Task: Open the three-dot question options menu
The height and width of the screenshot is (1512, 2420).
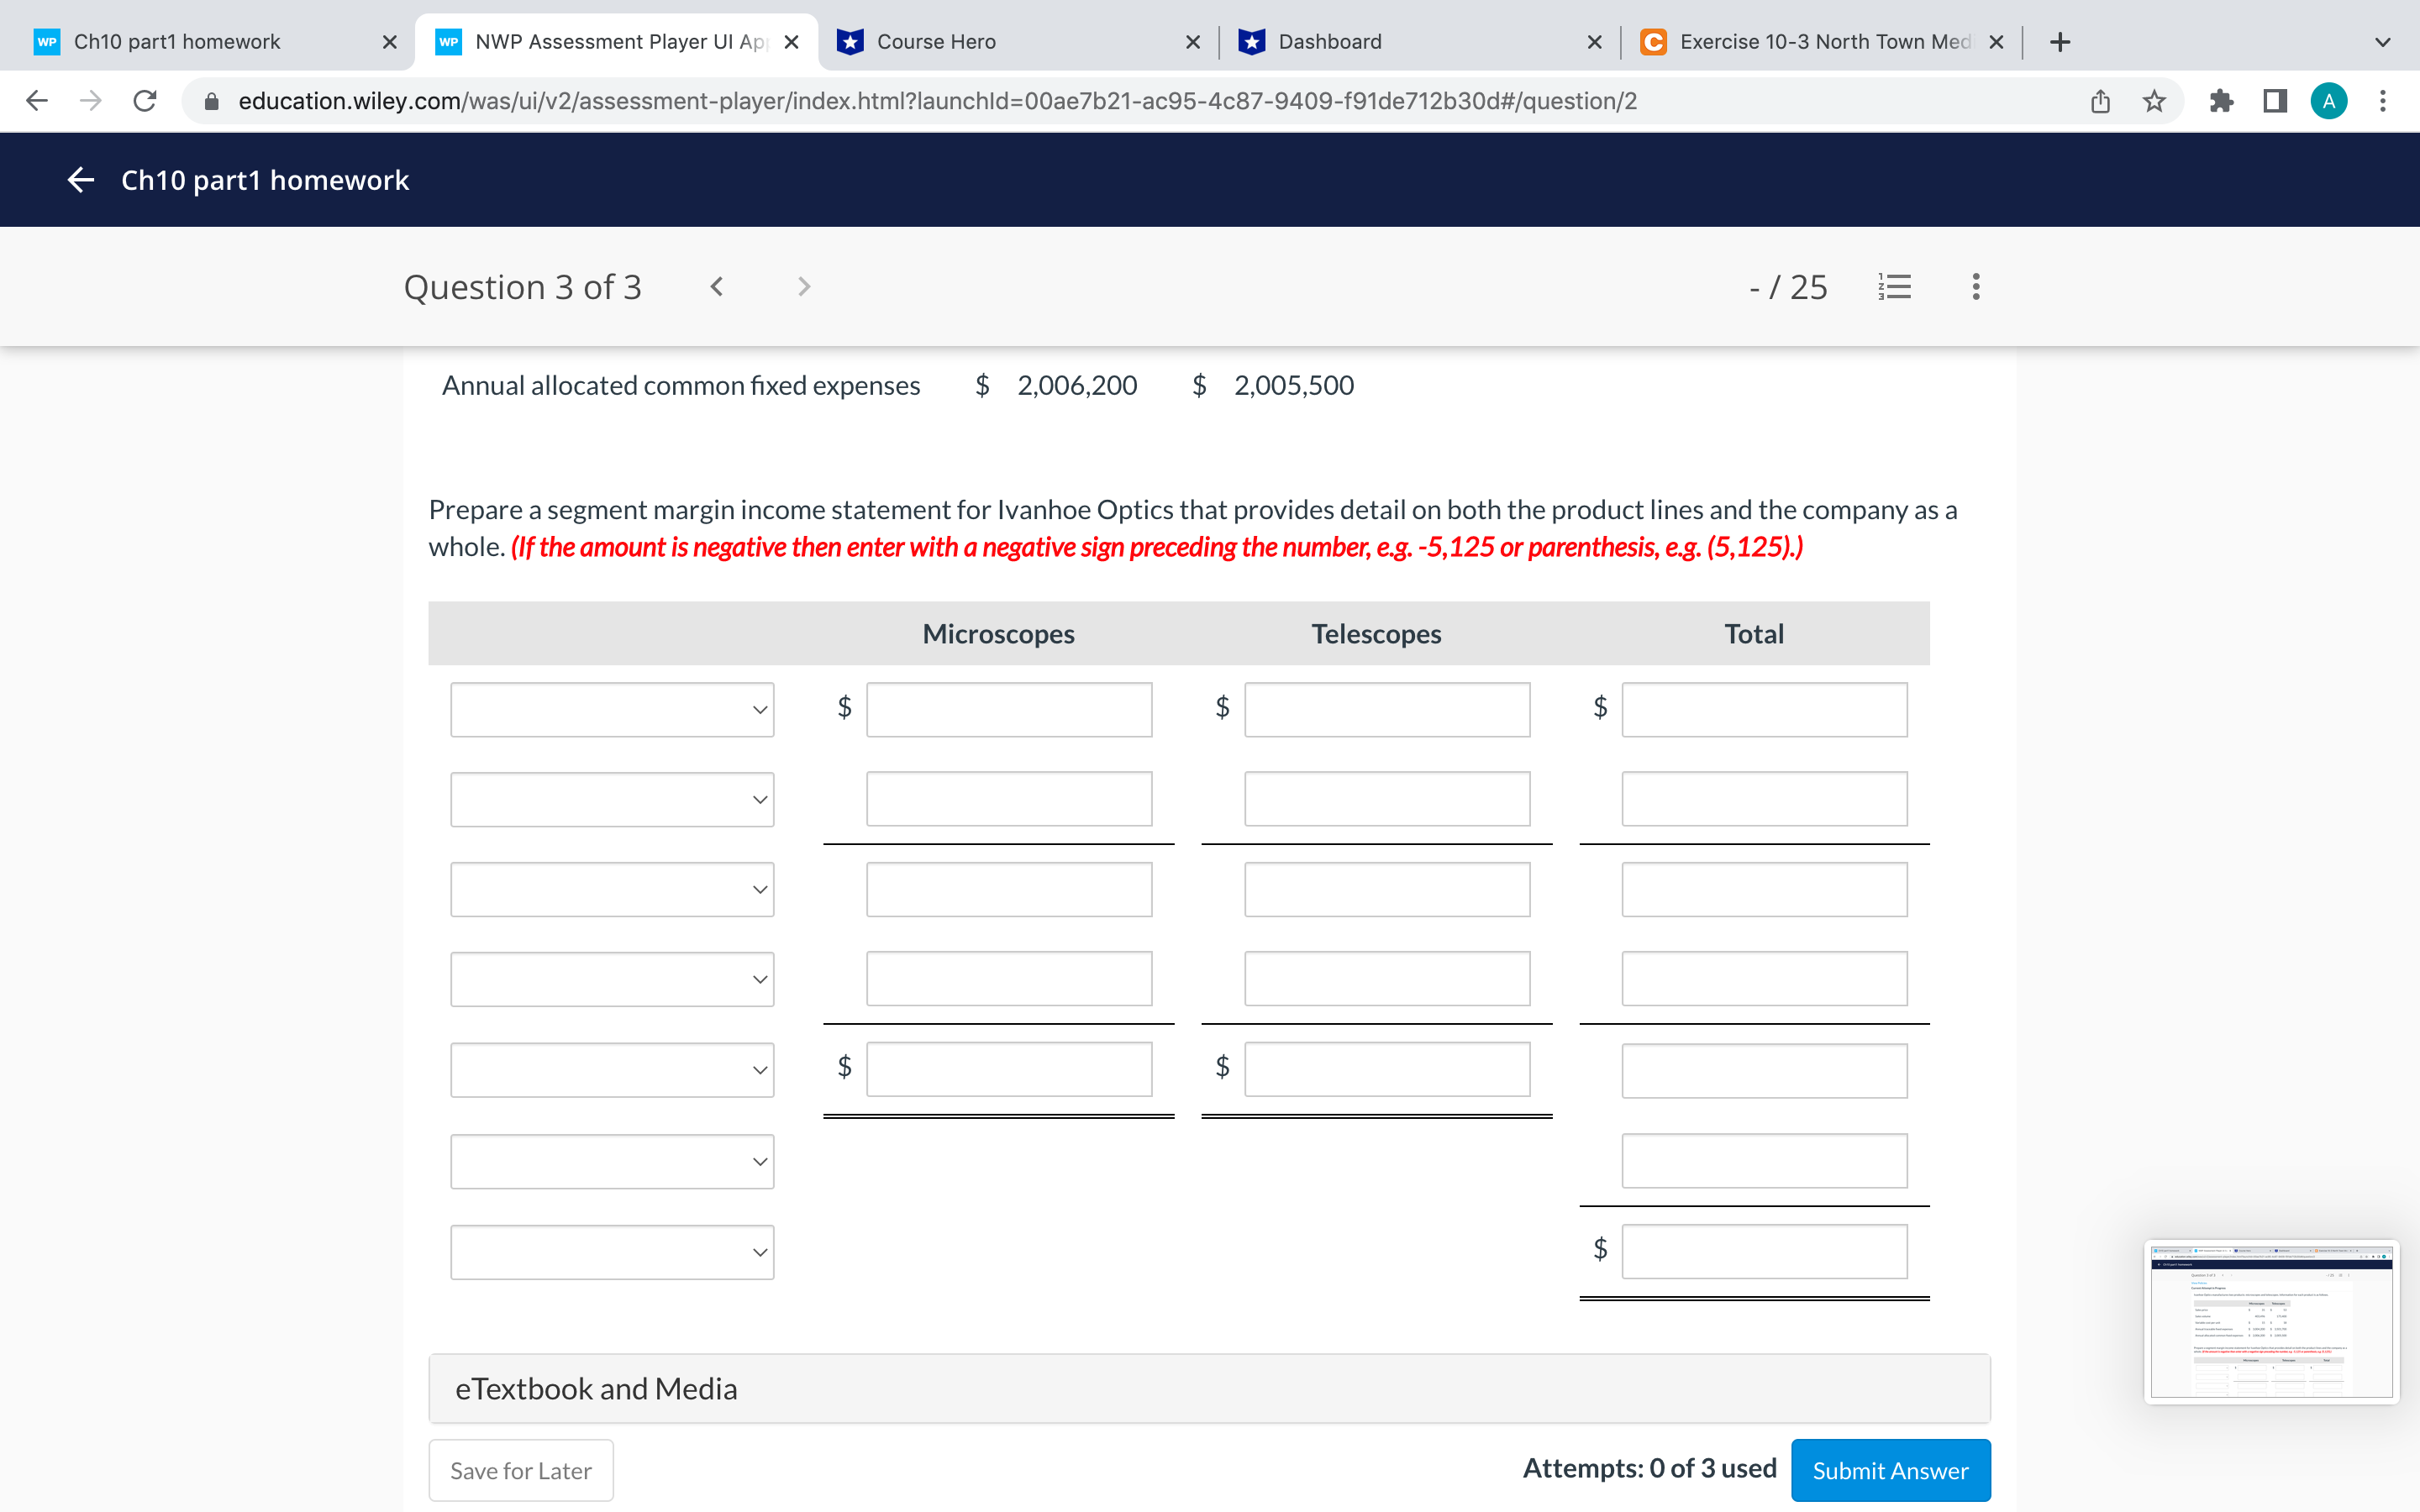Action: click(1975, 287)
